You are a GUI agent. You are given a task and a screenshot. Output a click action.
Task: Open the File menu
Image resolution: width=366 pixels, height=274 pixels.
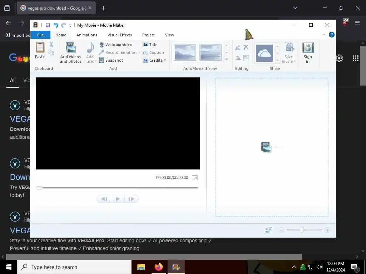[40, 35]
